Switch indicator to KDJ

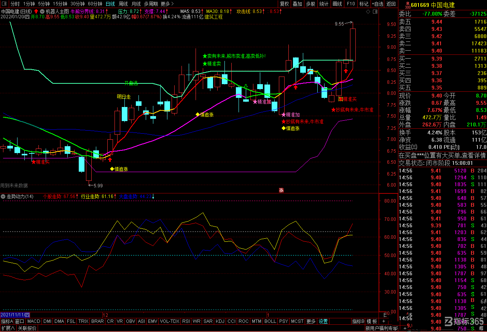click(220, 321)
